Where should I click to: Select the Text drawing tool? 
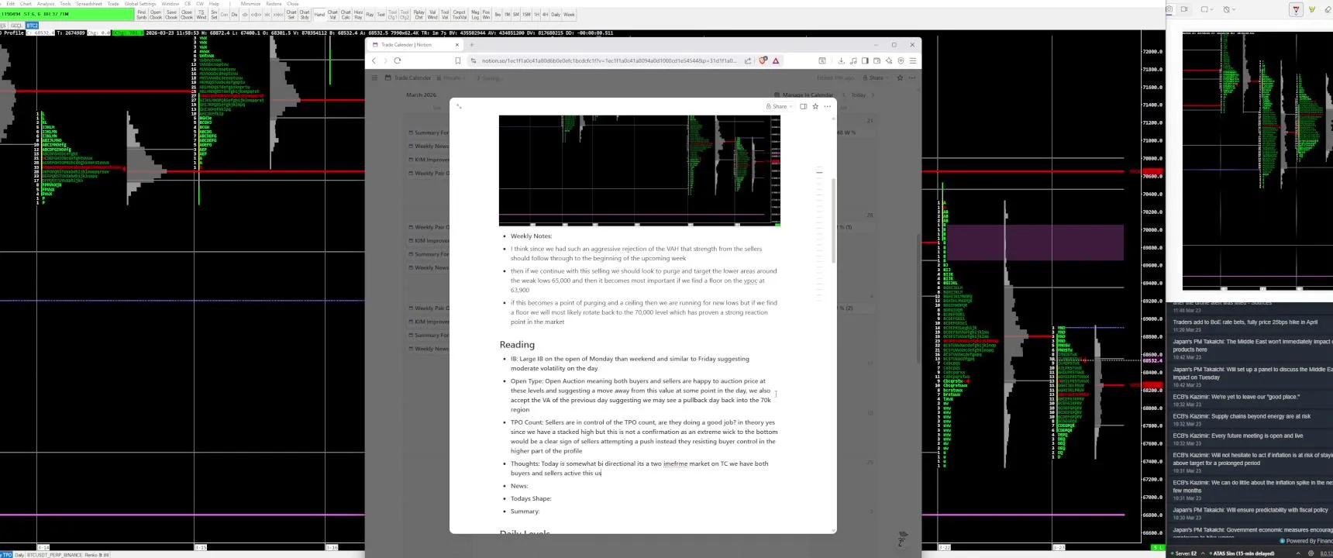click(x=381, y=14)
